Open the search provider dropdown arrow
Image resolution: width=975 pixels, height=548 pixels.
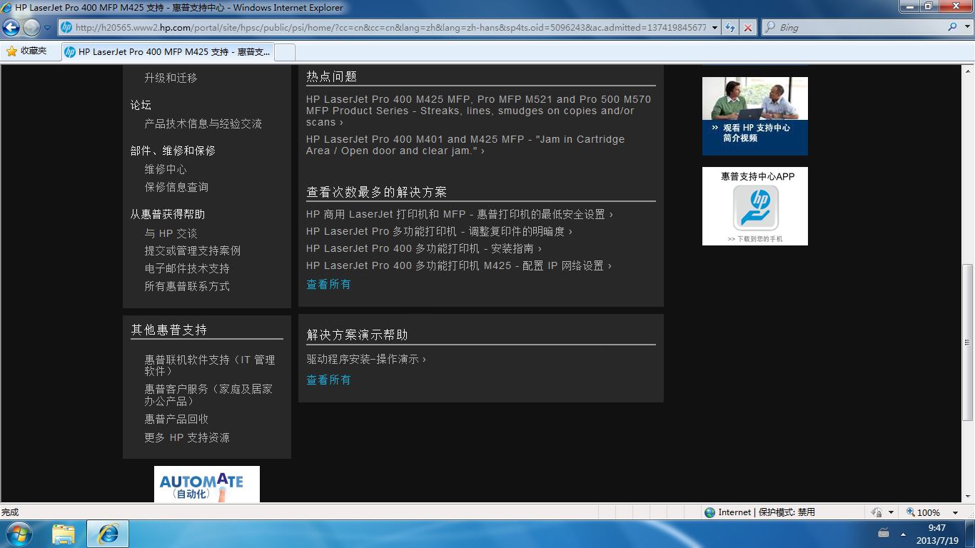point(966,27)
